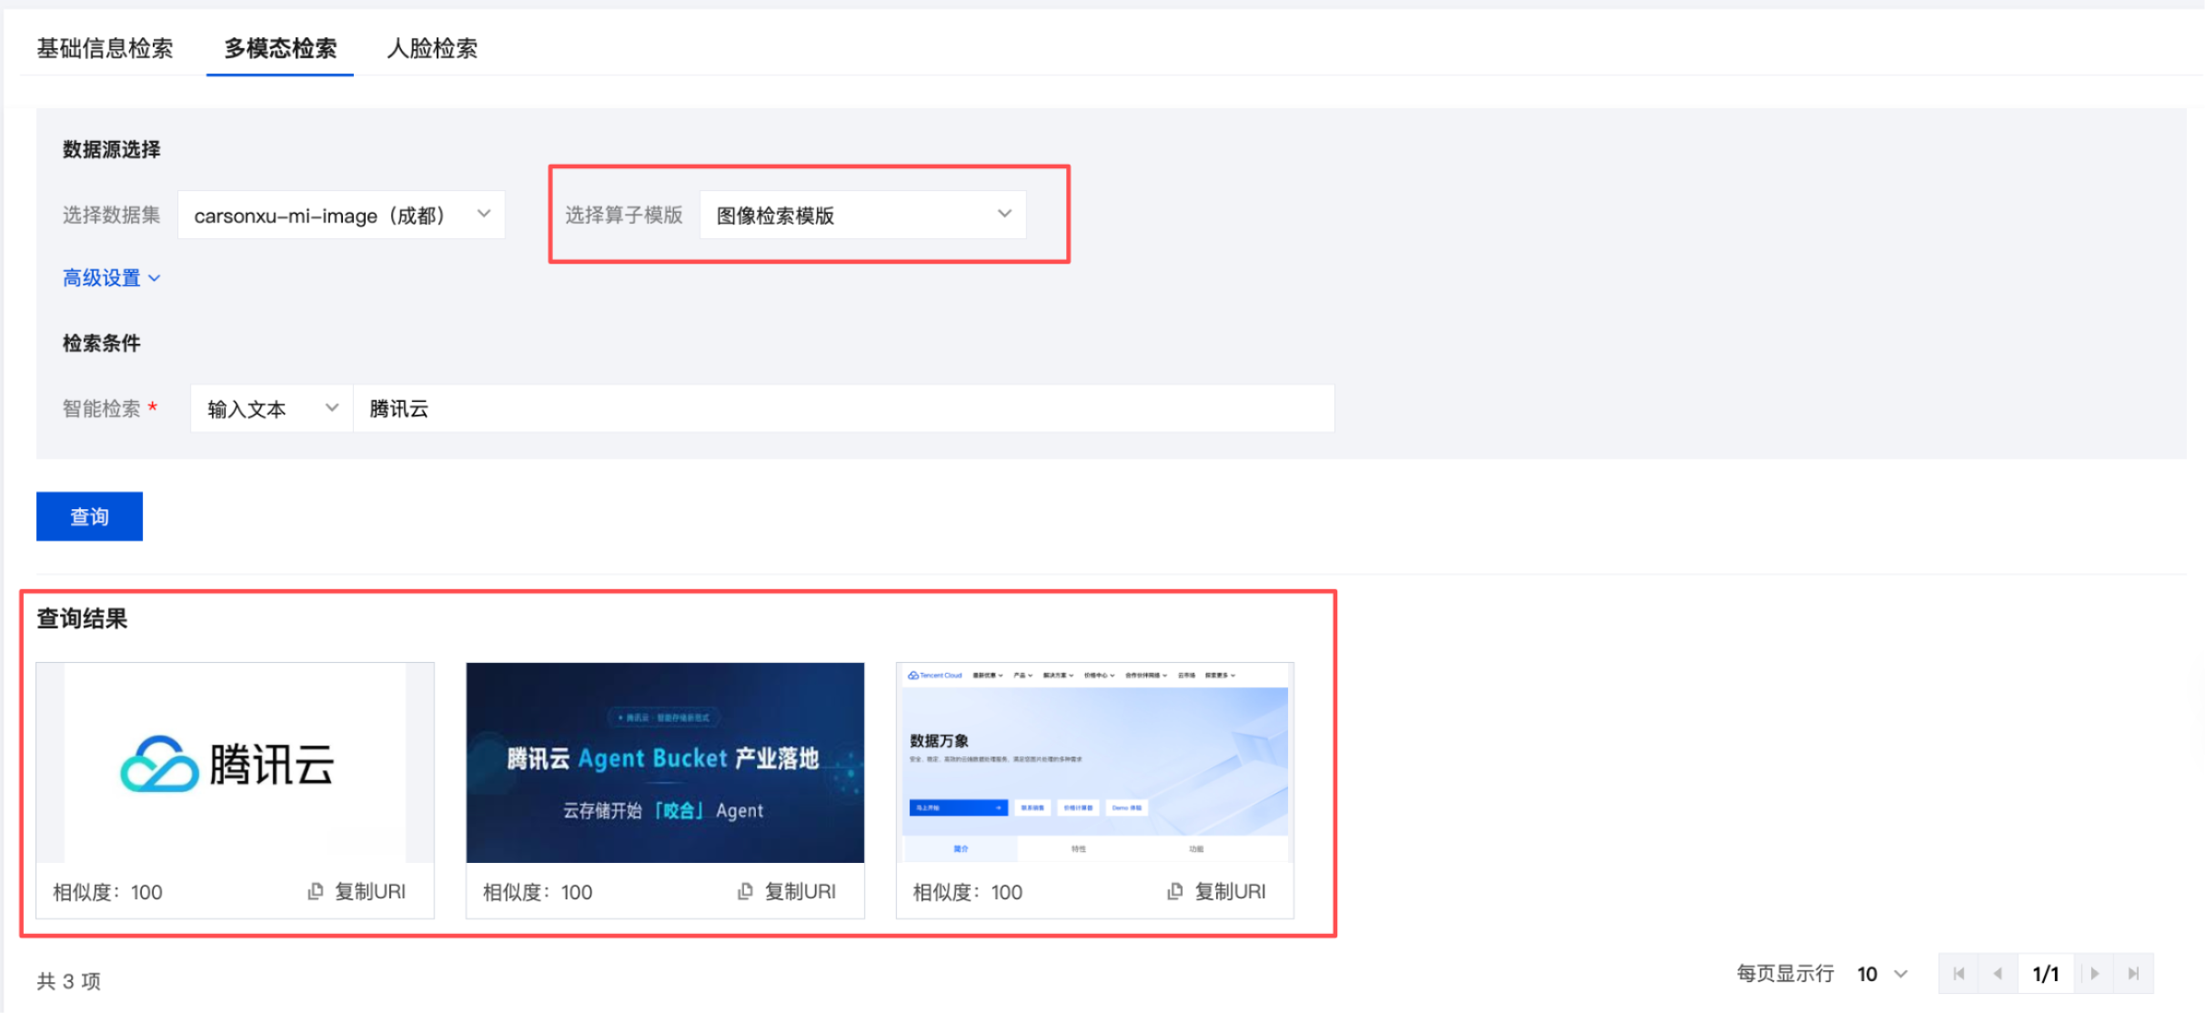Open the 图像检索模版 operator template dropdown

862,215
